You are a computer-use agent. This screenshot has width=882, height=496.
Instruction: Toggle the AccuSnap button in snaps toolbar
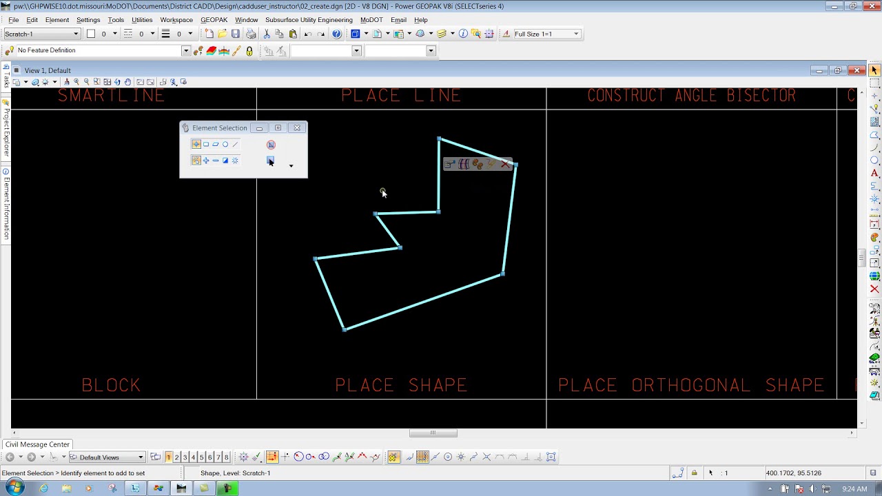pyautogui.click(x=393, y=457)
